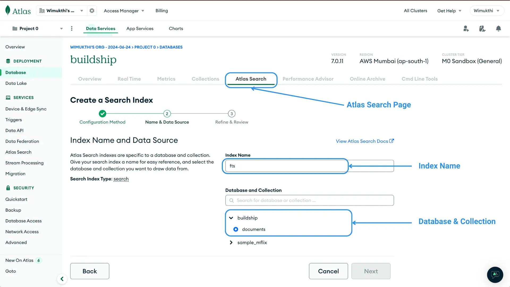Screen dimensions: 510x287
Task: Expand the sample_mflix database tree
Action: (231, 242)
